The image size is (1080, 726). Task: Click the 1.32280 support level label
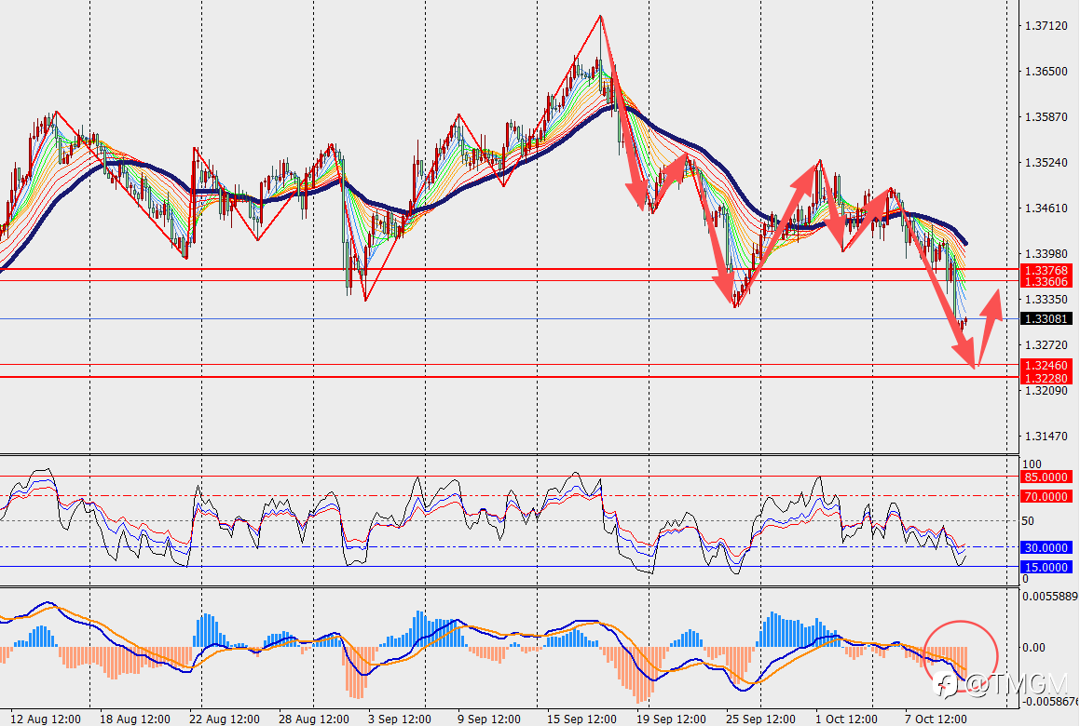1046,378
